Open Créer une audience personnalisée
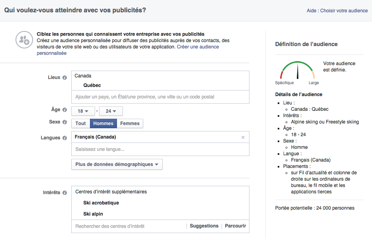The height and width of the screenshot is (239, 372). (x=198, y=46)
